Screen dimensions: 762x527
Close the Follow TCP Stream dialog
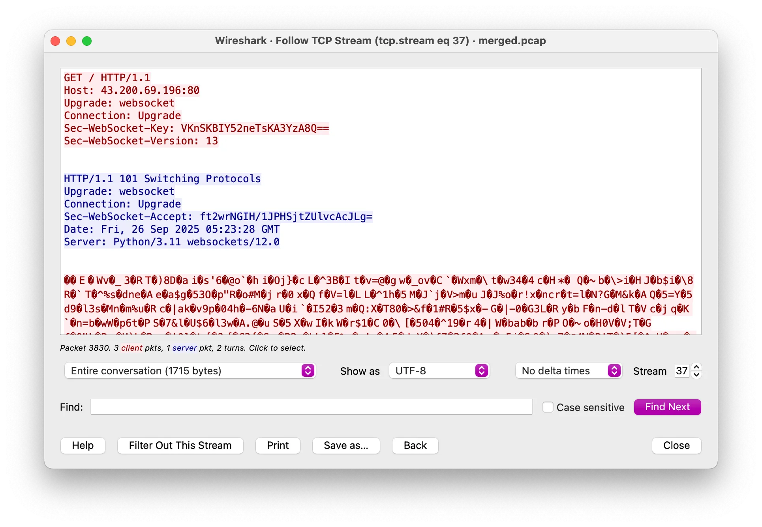[676, 445]
